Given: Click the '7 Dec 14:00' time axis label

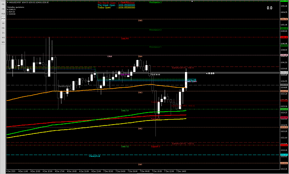Looking at the screenshot, I should tap(182, 171).
